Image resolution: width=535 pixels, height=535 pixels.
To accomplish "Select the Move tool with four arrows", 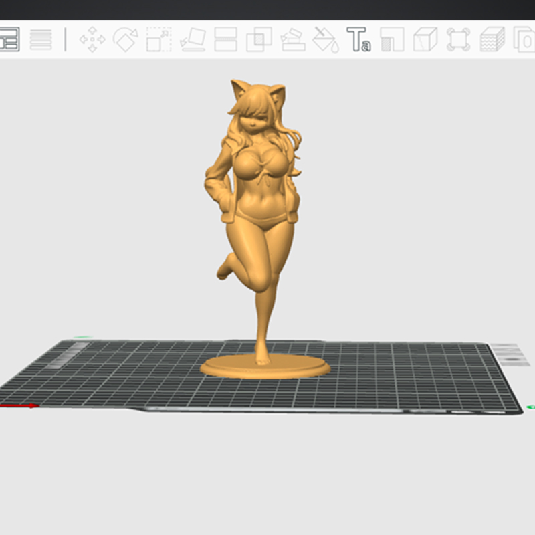I will tap(92, 39).
